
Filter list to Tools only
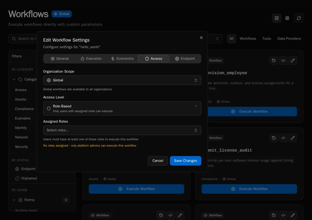coord(267,39)
